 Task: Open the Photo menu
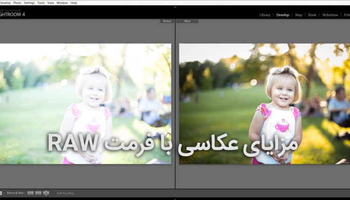click(17, 3)
